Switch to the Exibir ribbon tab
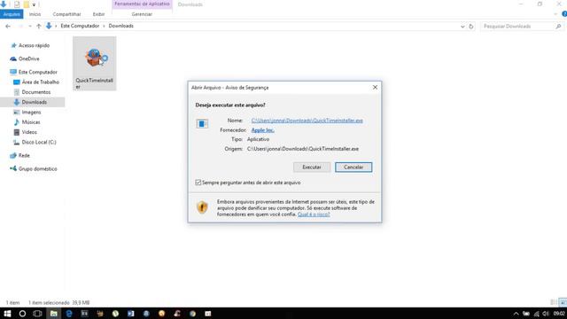This screenshot has width=567, height=319. click(98, 14)
